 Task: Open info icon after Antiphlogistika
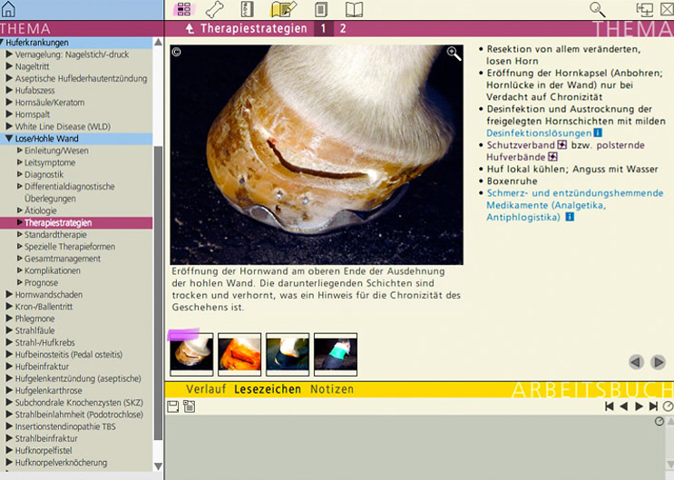pos(570,217)
